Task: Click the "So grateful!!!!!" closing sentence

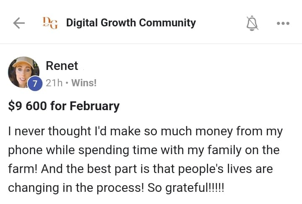Action: click(186, 188)
